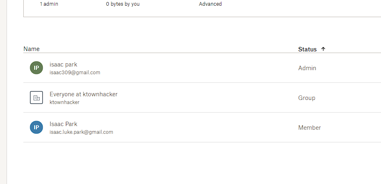Select email isaac309@gmail.com
The height and width of the screenshot is (184, 381).
(75, 72)
